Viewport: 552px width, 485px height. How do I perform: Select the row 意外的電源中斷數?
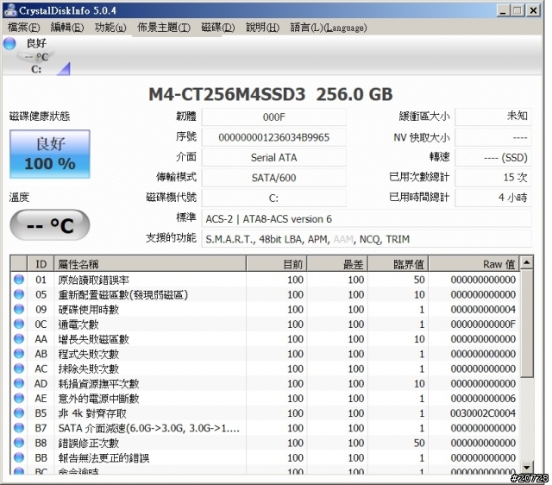tap(265, 399)
